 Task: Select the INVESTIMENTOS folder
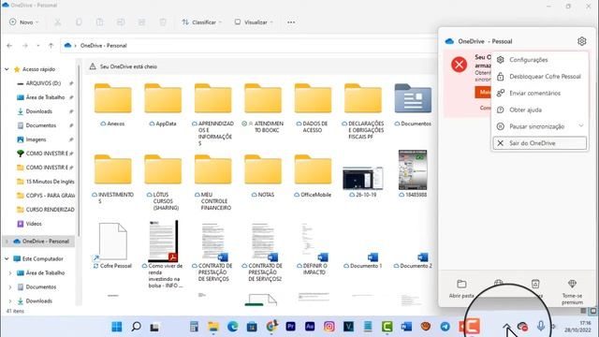[112, 179]
